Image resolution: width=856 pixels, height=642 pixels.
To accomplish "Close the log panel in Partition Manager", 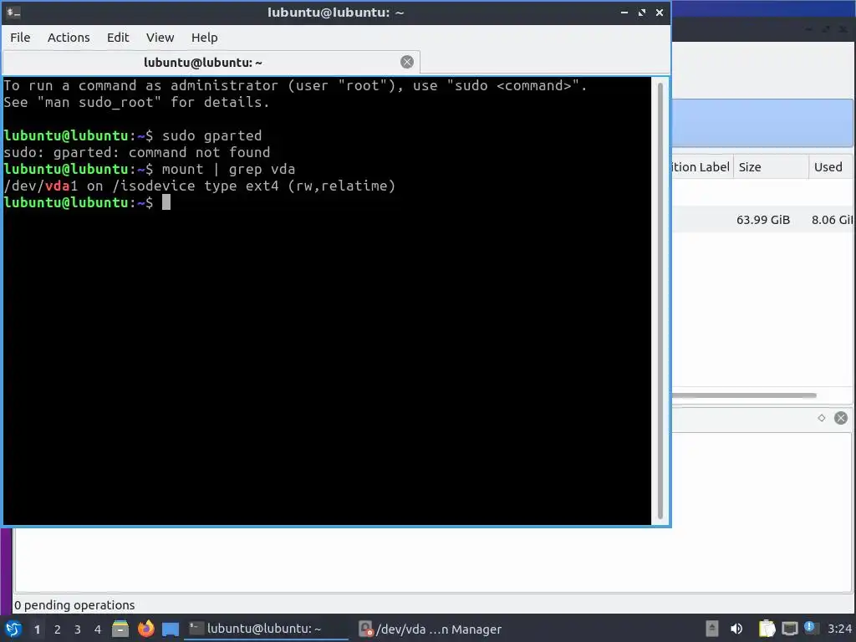I will click(841, 418).
